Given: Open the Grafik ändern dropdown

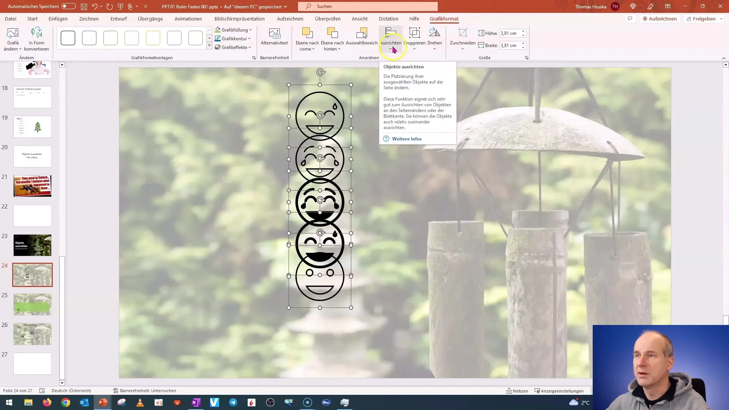Looking at the screenshot, I should (13, 39).
